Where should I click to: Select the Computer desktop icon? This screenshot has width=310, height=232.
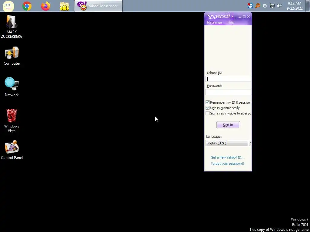point(12,56)
